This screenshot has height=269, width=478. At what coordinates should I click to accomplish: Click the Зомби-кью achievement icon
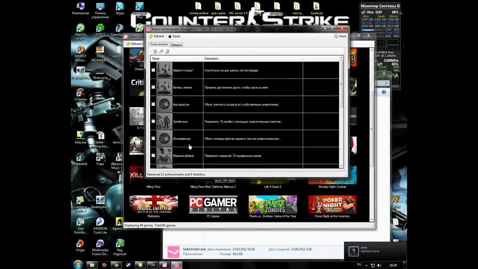164,121
